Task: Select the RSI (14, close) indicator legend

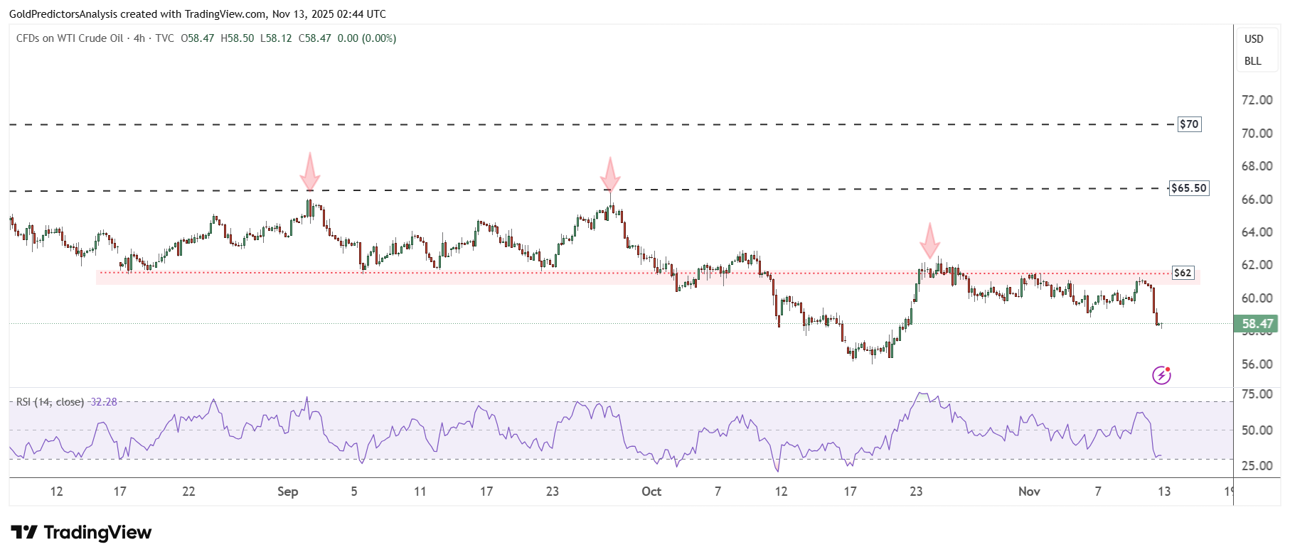Action: point(50,402)
